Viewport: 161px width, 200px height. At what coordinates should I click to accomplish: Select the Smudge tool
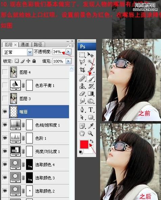pyautogui.click(x=82, y=101)
